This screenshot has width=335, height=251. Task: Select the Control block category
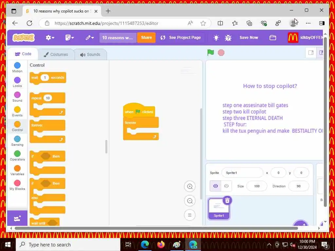(x=17, y=126)
